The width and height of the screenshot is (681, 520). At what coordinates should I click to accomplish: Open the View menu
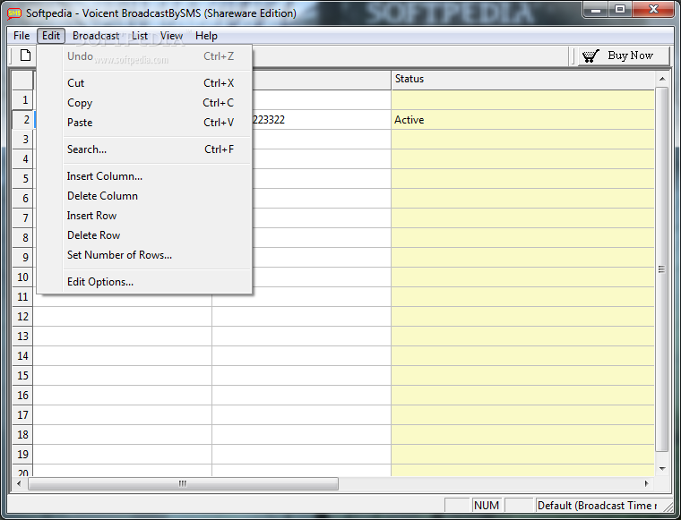click(171, 36)
